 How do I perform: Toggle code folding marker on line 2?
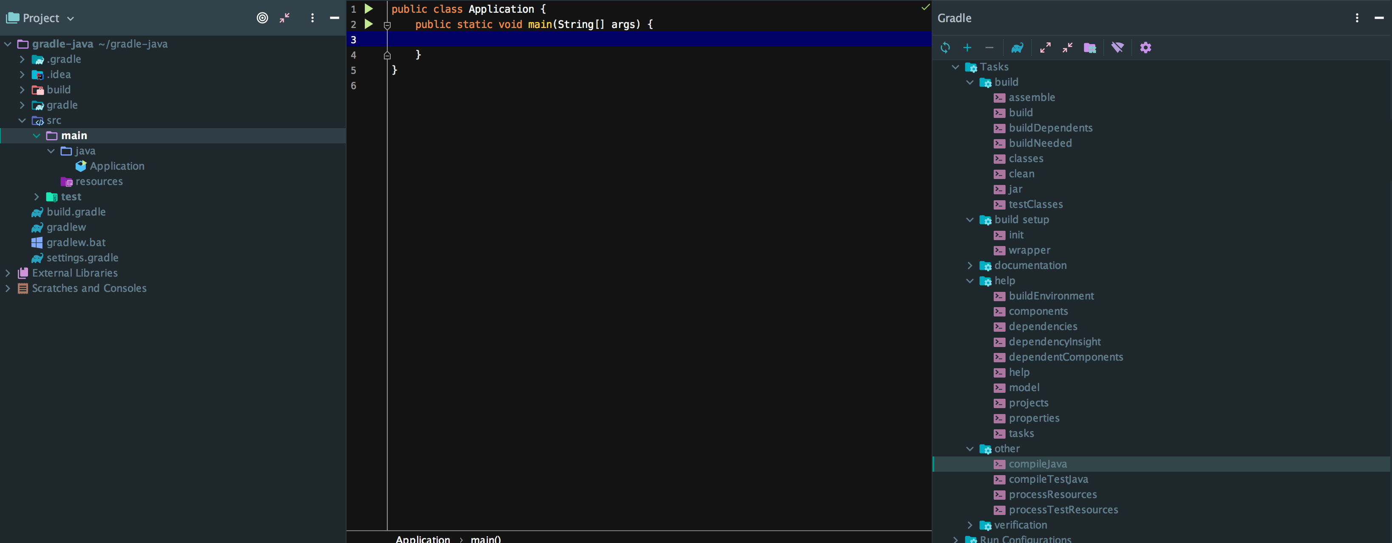(387, 25)
